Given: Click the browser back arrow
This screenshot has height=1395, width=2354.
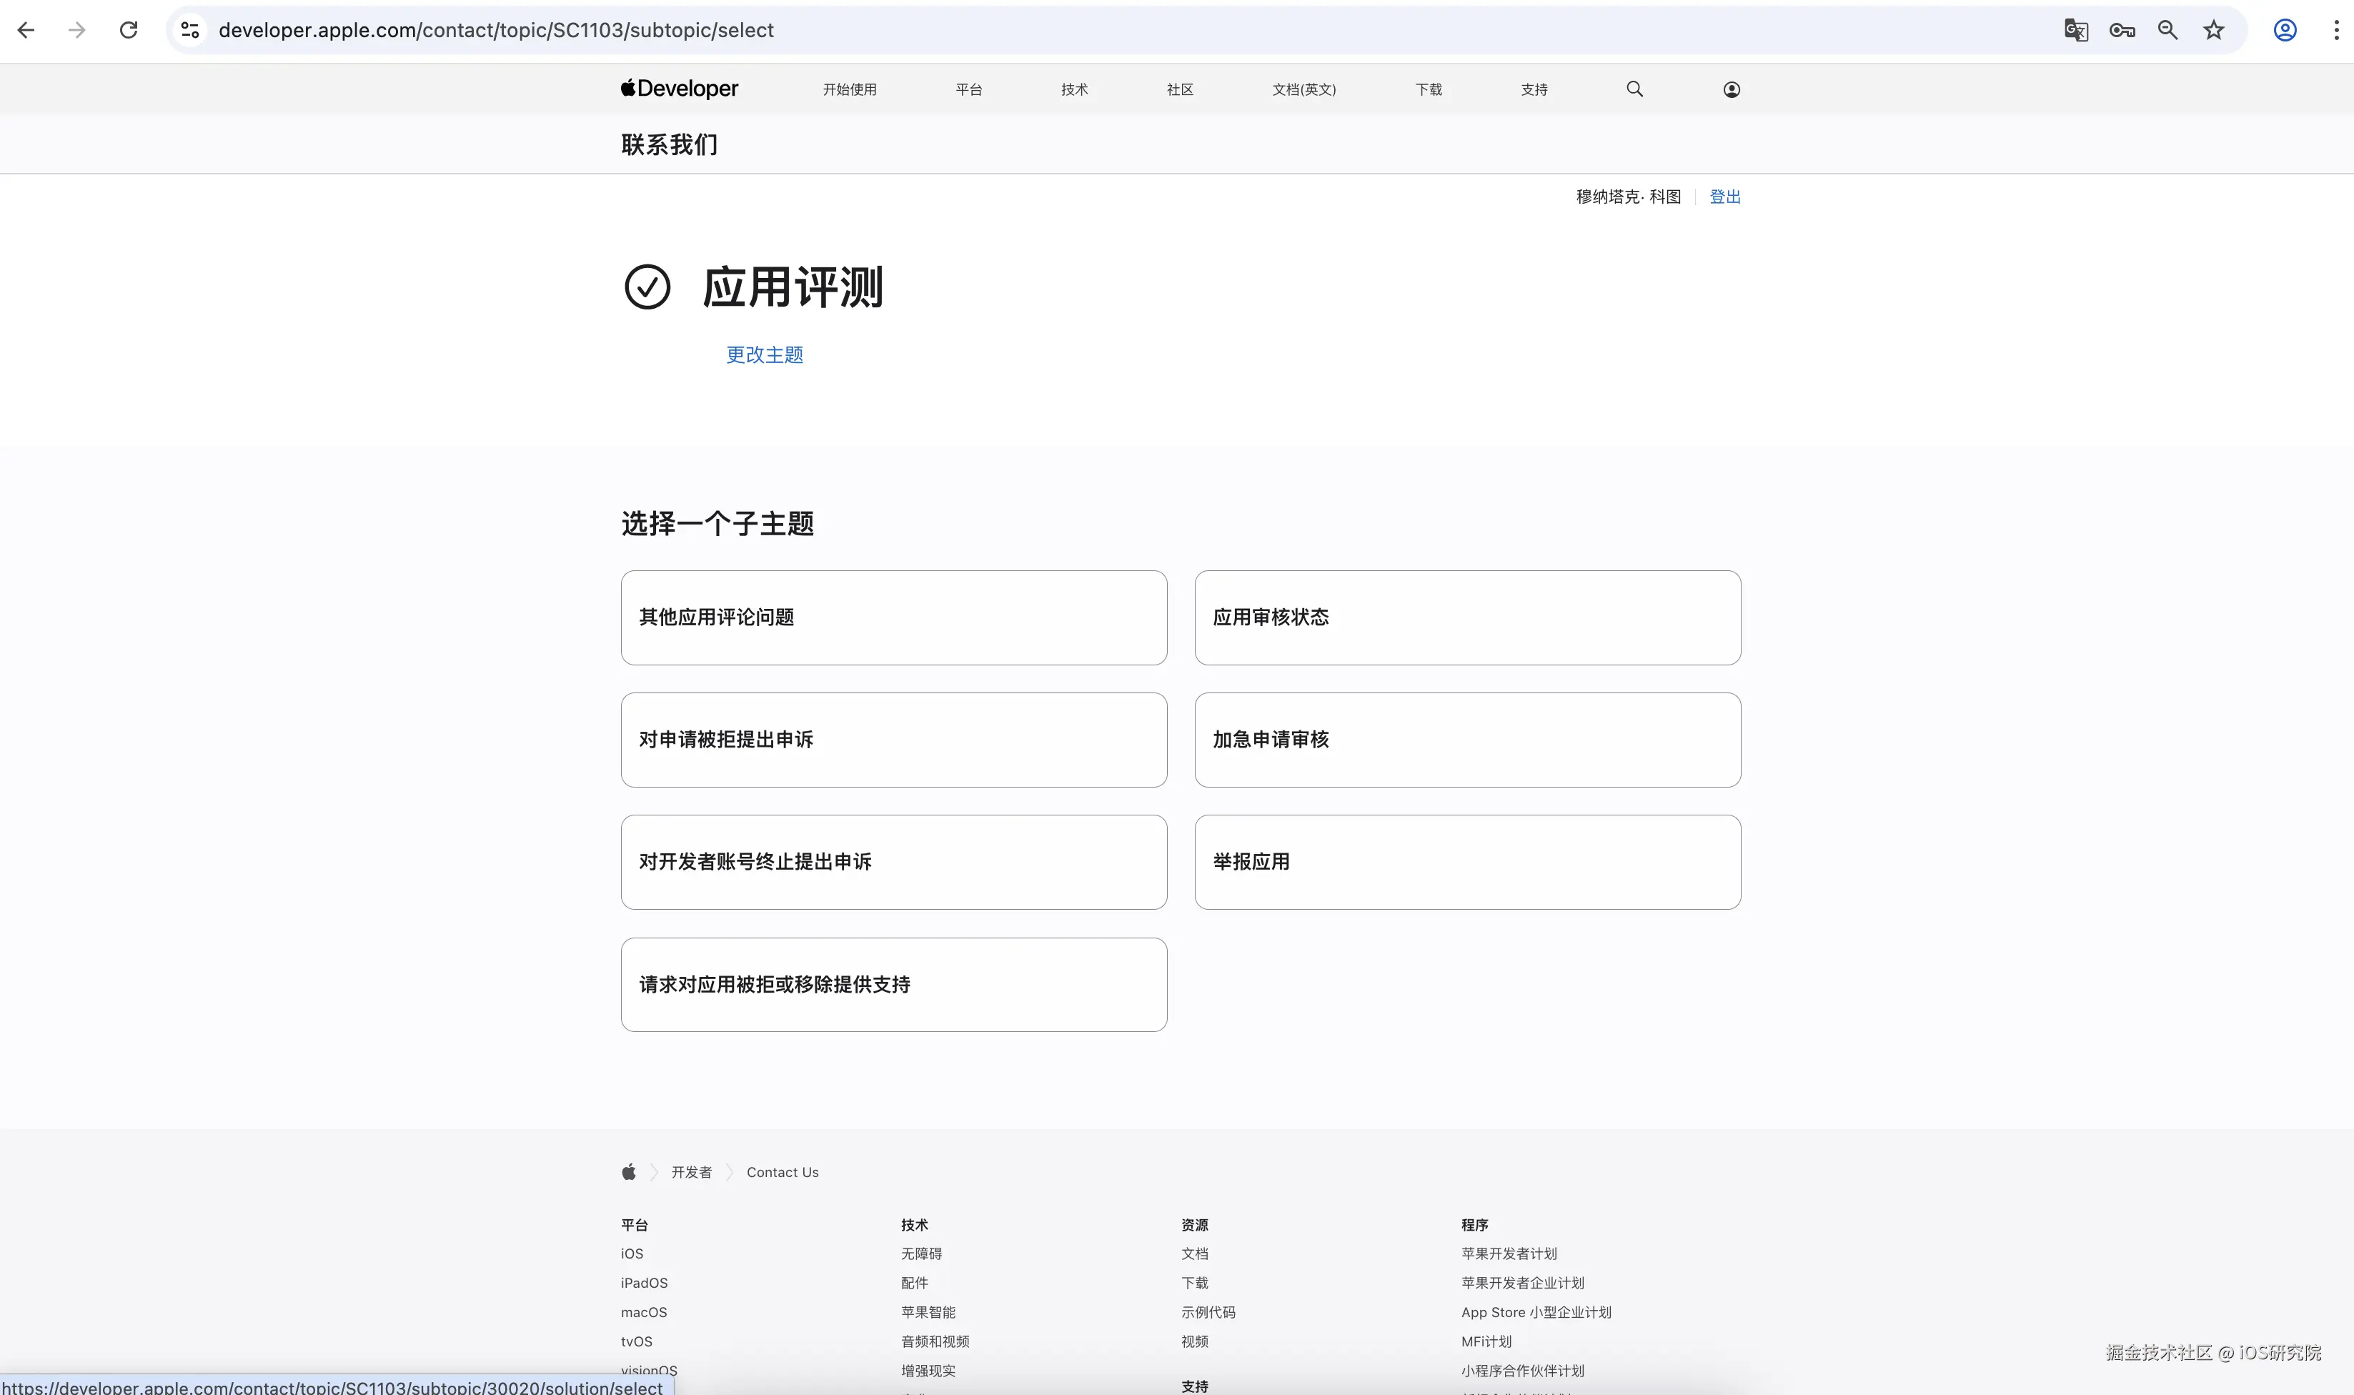Looking at the screenshot, I should (x=26, y=30).
